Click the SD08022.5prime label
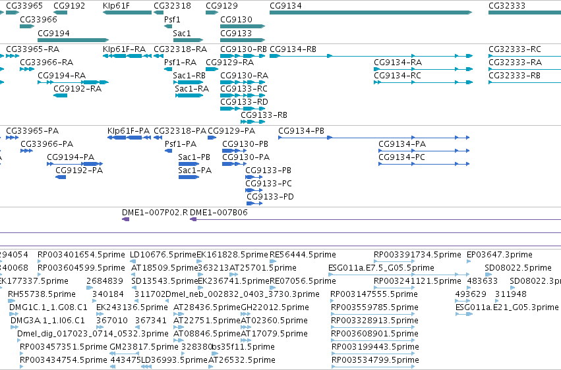This screenshot has height=370, width=561. pyautogui.click(x=518, y=268)
